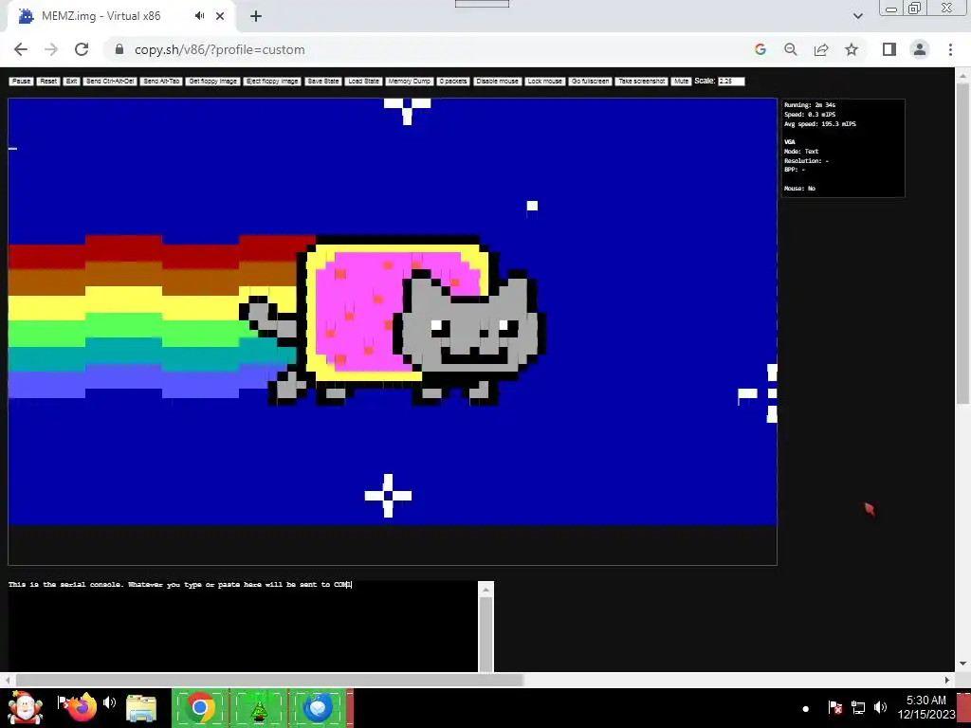Click the white dot tray icon
The image size is (971, 728).
(806, 709)
